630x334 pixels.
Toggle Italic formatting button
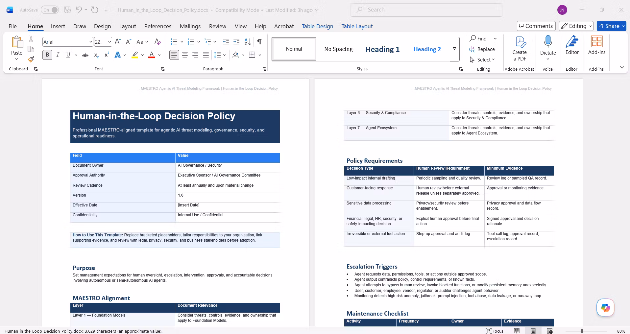pos(58,55)
